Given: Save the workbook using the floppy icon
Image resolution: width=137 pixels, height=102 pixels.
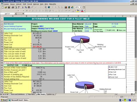Looking at the screenshot, I should coord(9,7).
